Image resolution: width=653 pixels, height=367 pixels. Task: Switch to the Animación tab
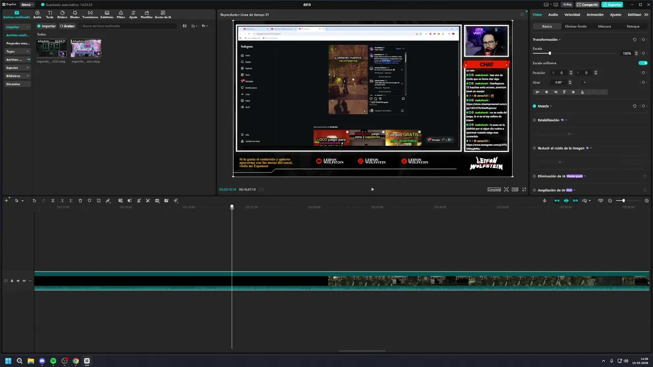tap(595, 15)
